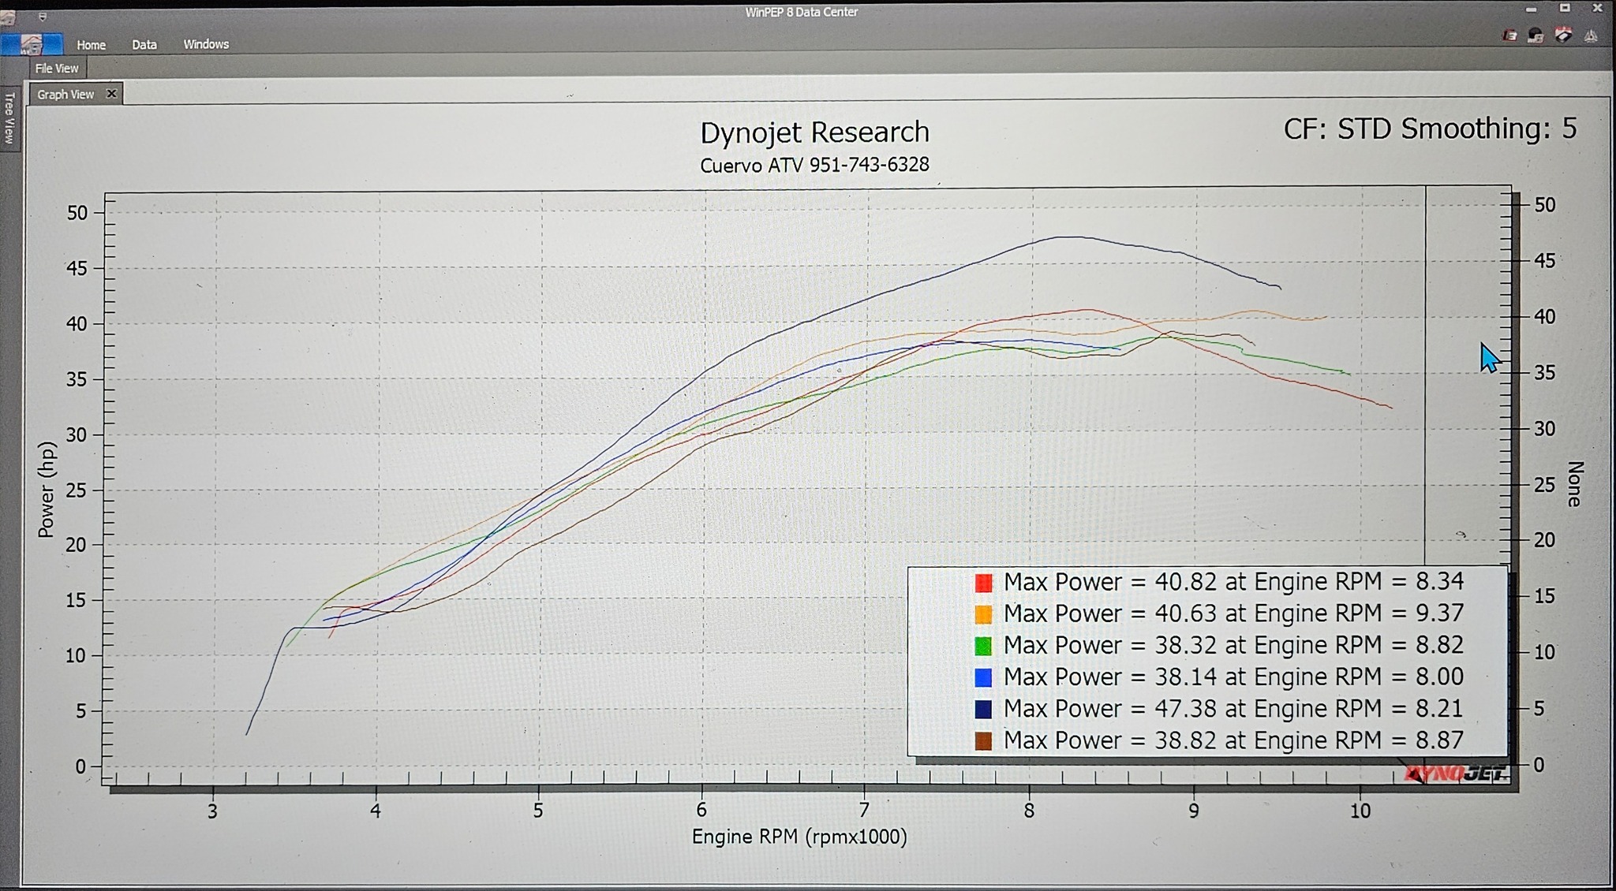The height and width of the screenshot is (891, 1616).
Task: Click the Engine RPM (rpmx1000) axis label
Action: pos(799,837)
